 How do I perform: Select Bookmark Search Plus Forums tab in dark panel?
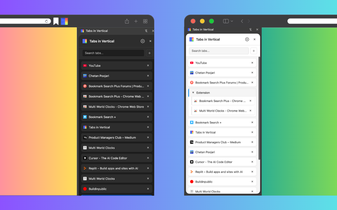coord(117,86)
